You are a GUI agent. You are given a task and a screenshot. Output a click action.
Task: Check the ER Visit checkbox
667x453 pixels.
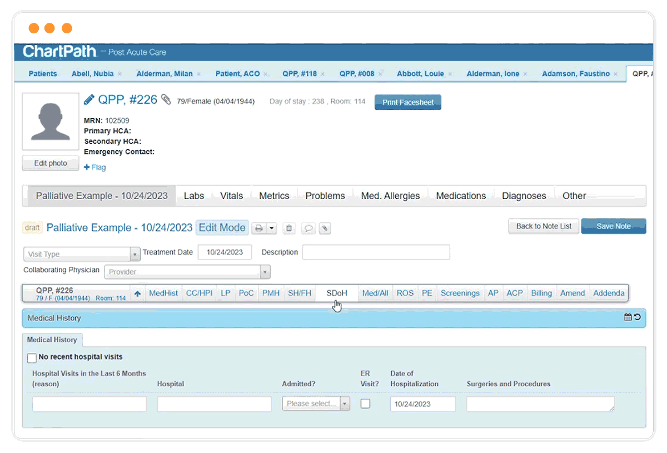tap(365, 404)
